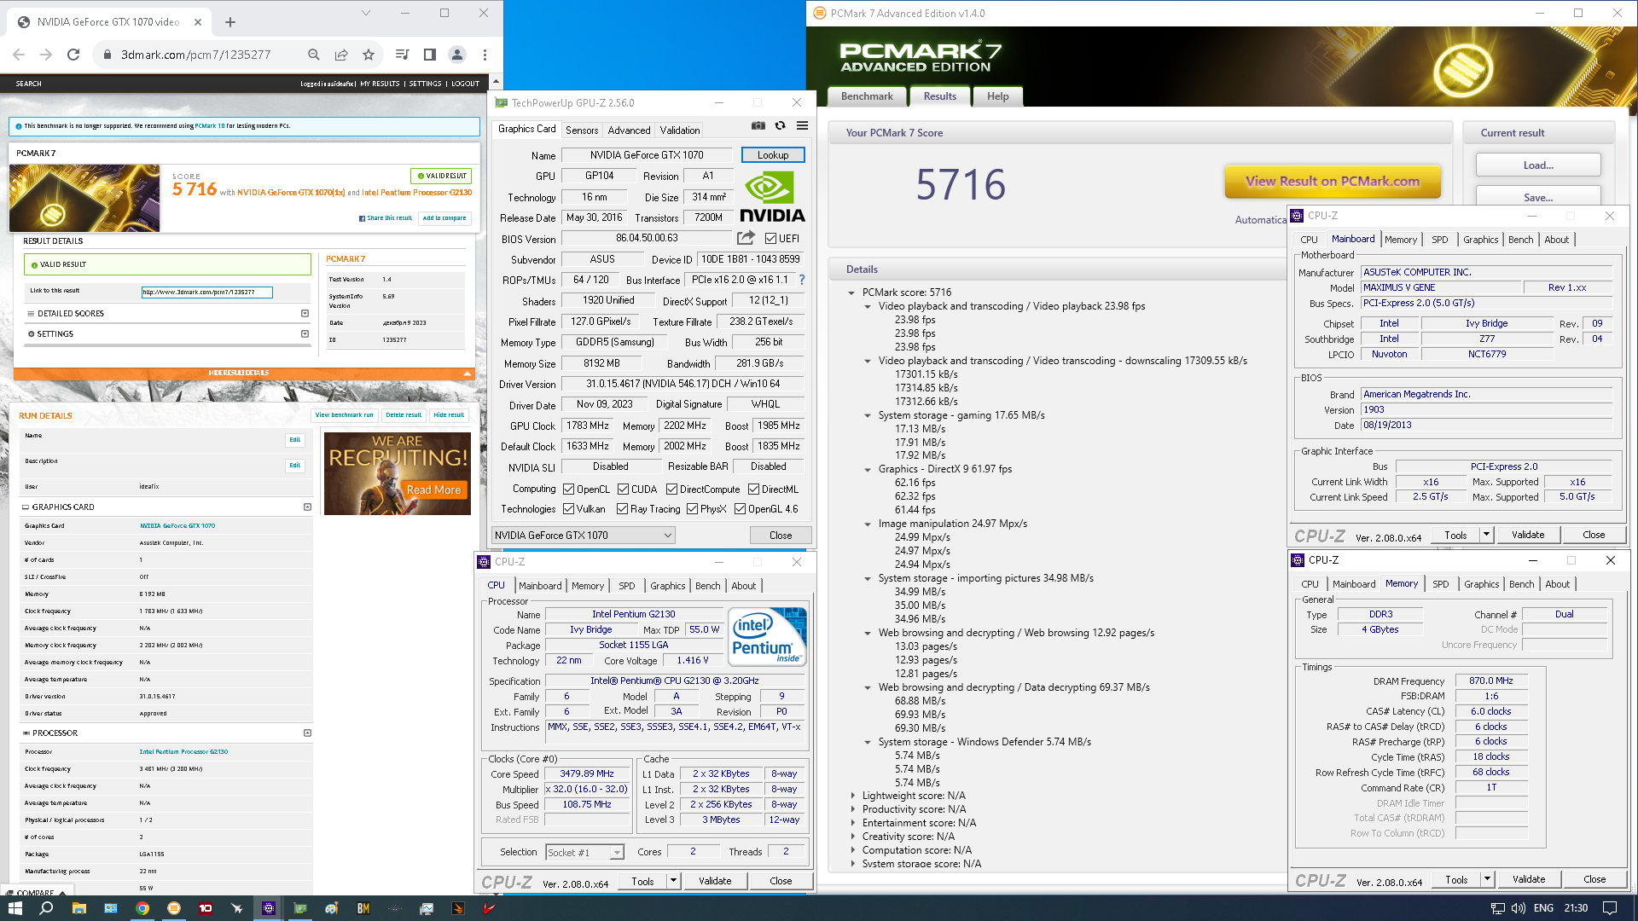Open the GPU-Z taskbar icon
Viewport: 1638px width, 921px height.
pos(300,908)
